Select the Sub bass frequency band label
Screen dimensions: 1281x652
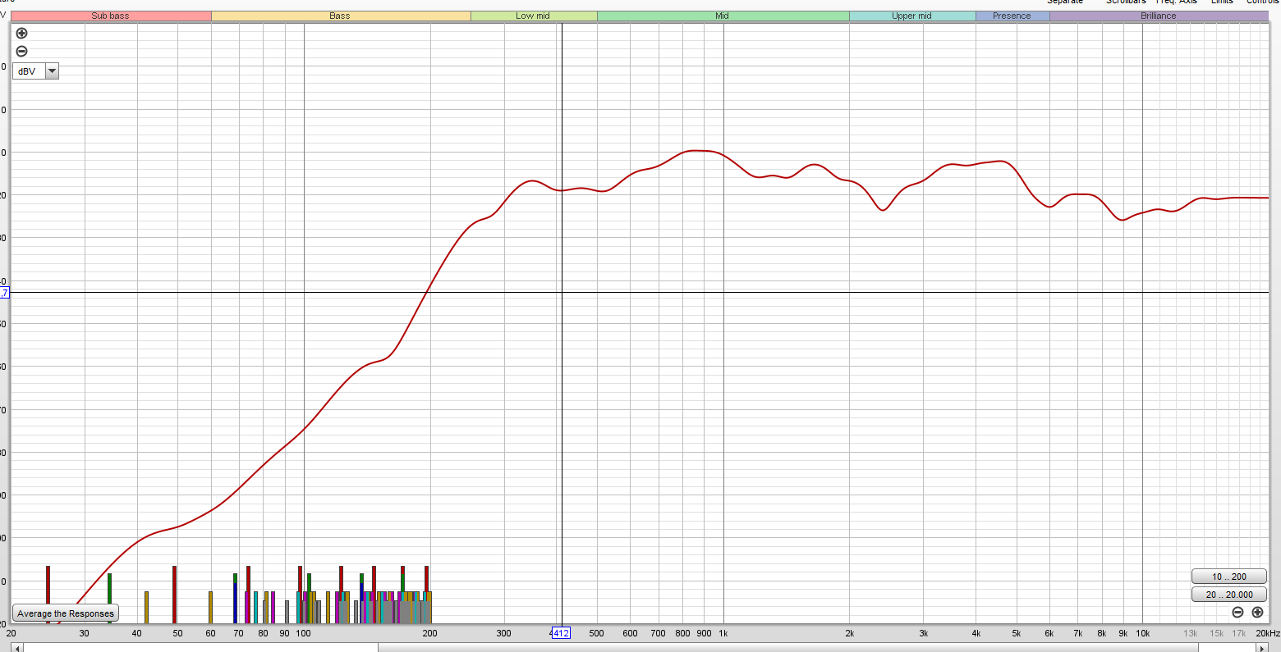110,16
